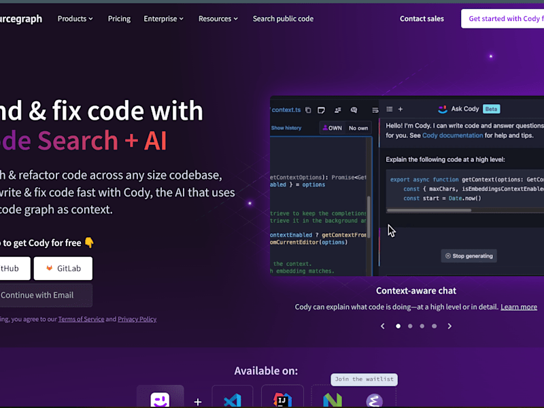This screenshot has width=544, height=408.
Task: Choose Continue with Email
Action: [46, 295]
